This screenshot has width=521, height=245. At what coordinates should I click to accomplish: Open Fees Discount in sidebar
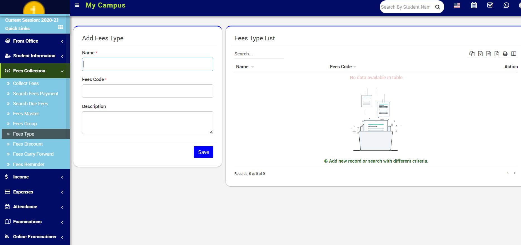pyautogui.click(x=28, y=144)
